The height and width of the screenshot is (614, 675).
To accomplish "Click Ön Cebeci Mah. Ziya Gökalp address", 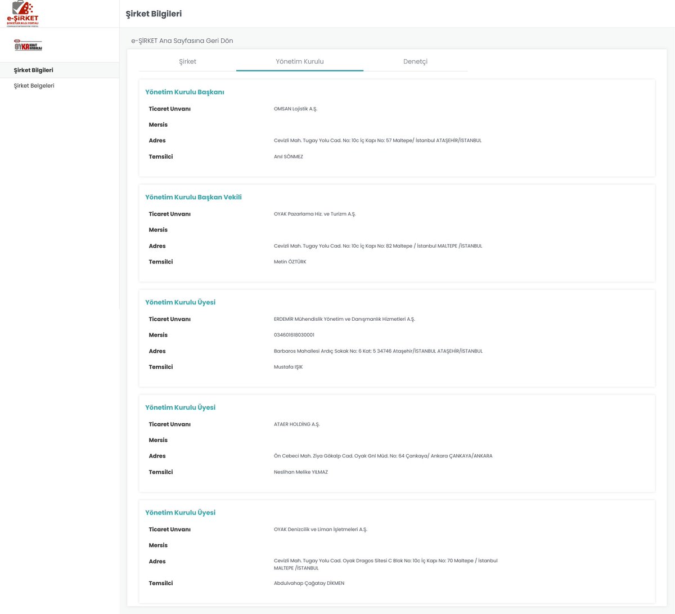I will pyautogui.click(x=383, y=456).
